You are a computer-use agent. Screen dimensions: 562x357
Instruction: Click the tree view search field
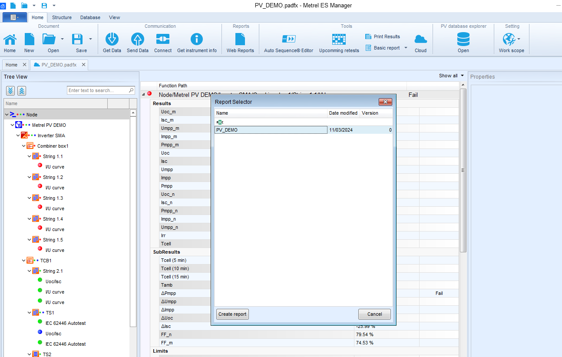tap(98, 90)
